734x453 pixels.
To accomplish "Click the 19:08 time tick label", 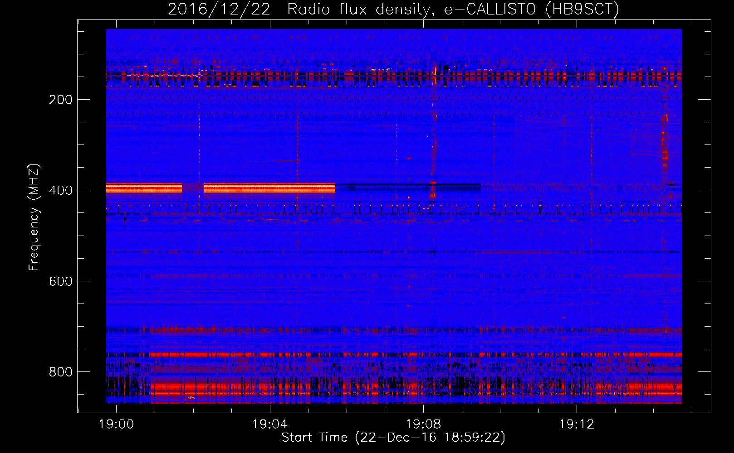I will [x=423, y=424].
